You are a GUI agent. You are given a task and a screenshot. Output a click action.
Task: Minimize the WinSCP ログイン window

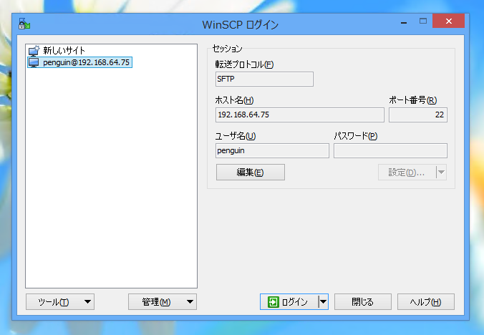click(404, 21)
